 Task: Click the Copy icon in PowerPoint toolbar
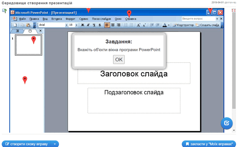[x=22, y=25]
